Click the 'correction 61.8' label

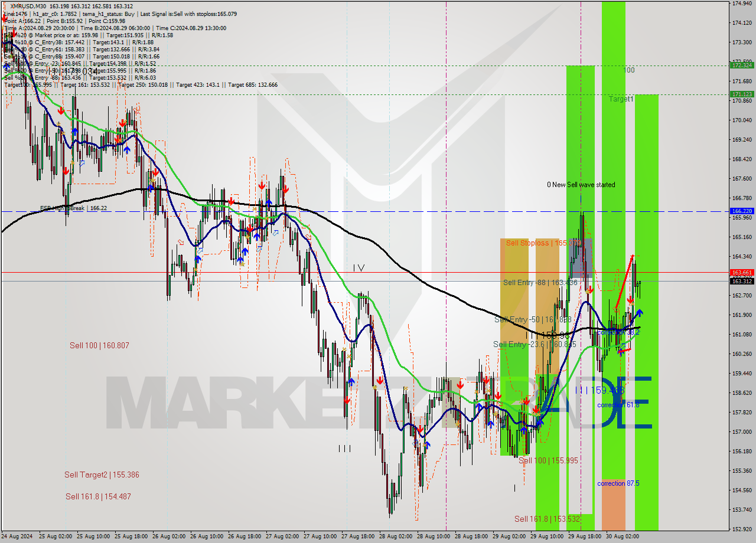click(x=618, y=405)
